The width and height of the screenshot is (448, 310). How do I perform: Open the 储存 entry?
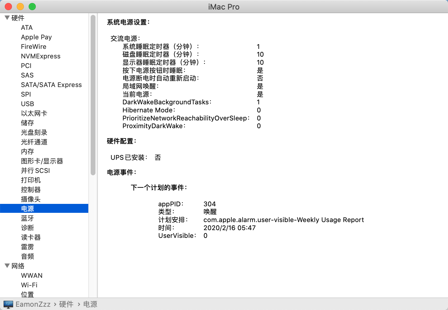pos(27,123)
